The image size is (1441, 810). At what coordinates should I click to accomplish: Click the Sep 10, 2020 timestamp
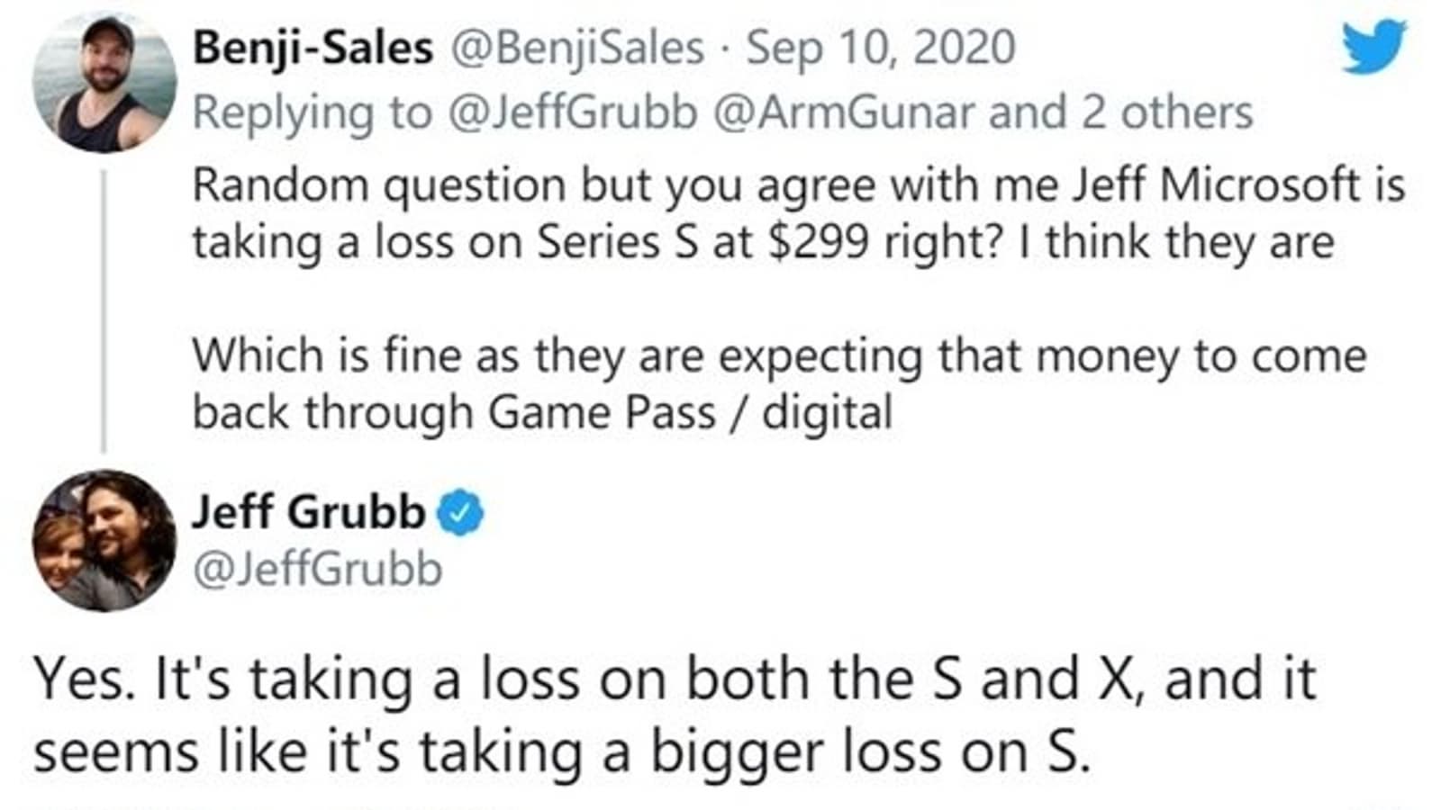coord(881,48)
